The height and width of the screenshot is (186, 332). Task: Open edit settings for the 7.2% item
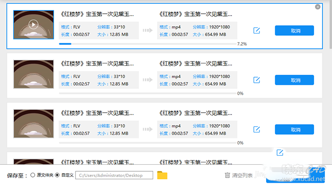tap(257, 30)
